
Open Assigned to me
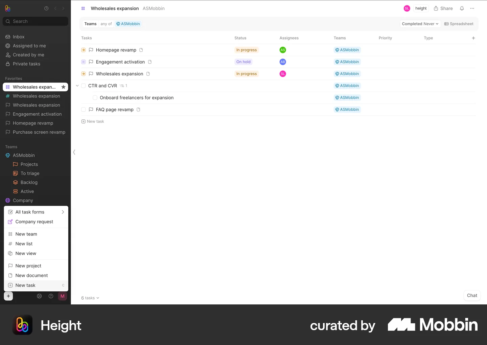click(x=36, y=46)
